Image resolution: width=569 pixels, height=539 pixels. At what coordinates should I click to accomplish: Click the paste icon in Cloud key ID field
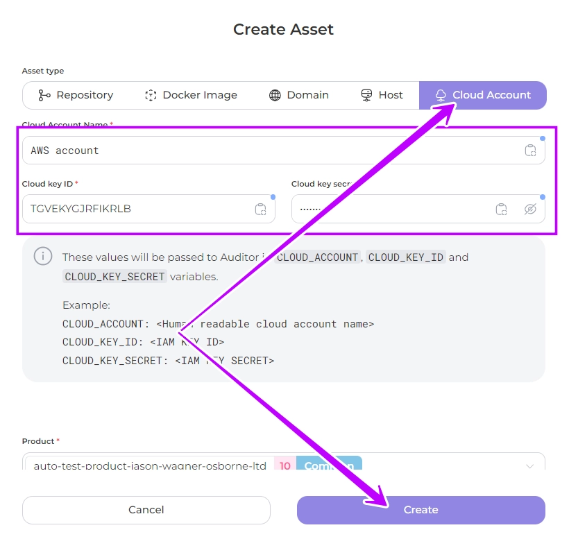(x=261, y=209)
